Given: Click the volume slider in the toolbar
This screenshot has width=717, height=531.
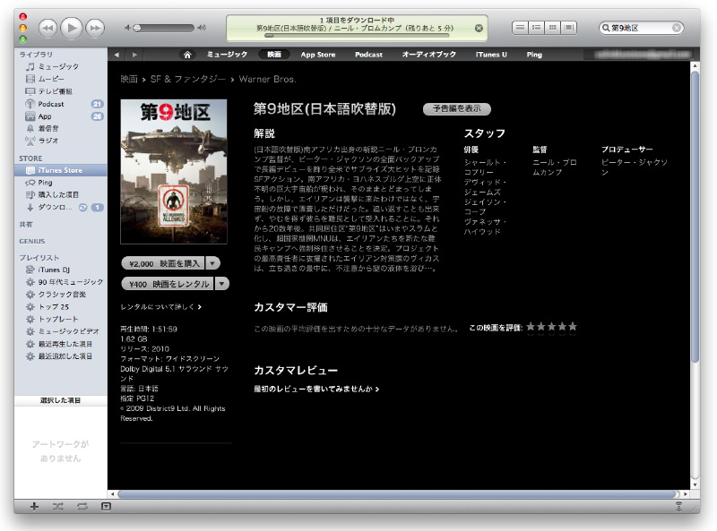Looking at the screenshot, I should pos(163,29).
